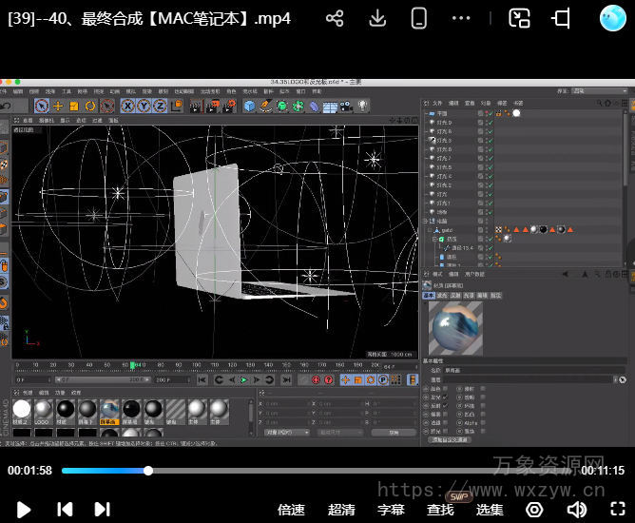The image size is (635, 523).
Task: Click the mobile phone icon
Action: 418,18
